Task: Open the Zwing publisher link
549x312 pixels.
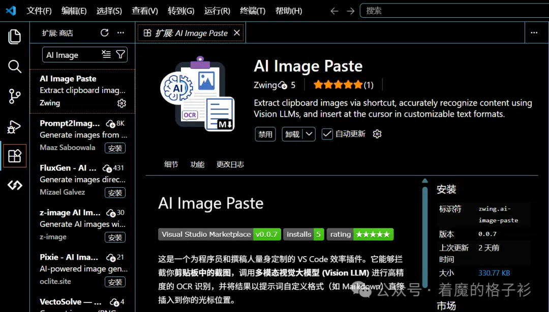Action: pyautogui.click(x=265, y=85)
